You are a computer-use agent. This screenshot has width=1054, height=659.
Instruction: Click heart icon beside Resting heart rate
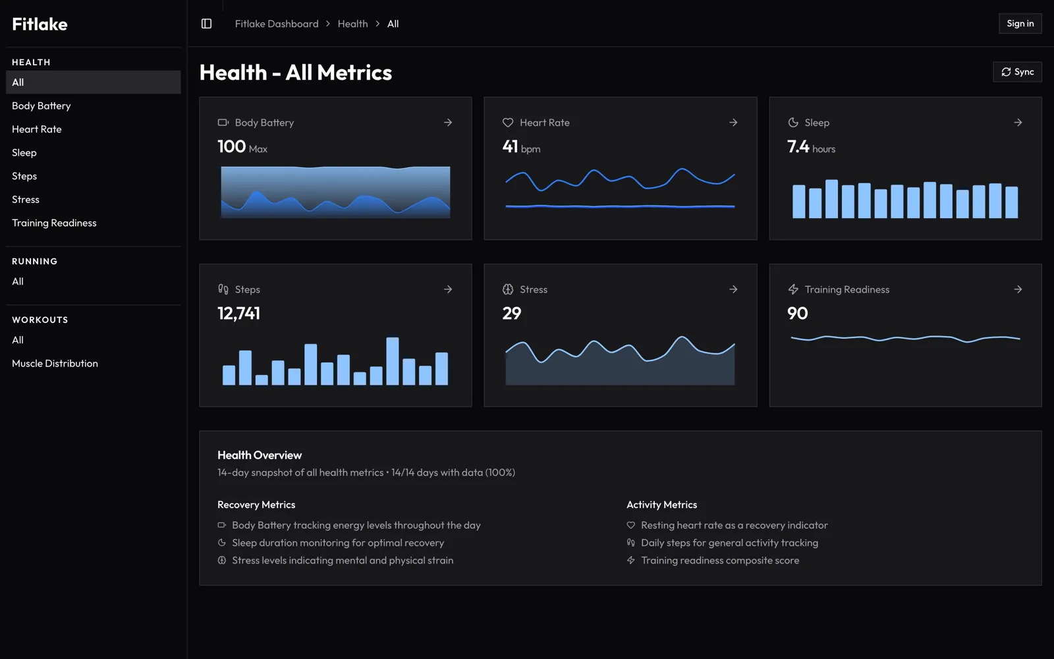pos(631,525)
